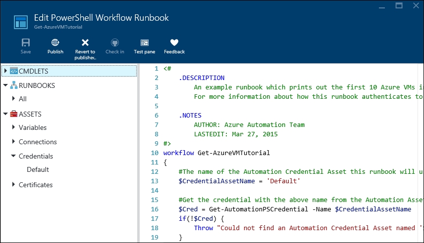Image resolution: width=424 pixels, height=243 pixels.
Task: Click the Check in GitHub icon
Action: (x=115, y=42)
